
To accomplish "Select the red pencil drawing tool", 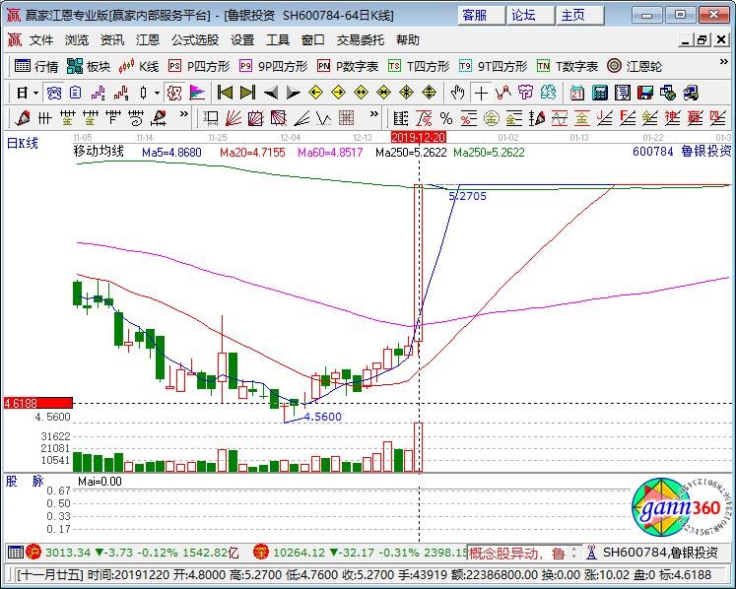I will point(22,118).
